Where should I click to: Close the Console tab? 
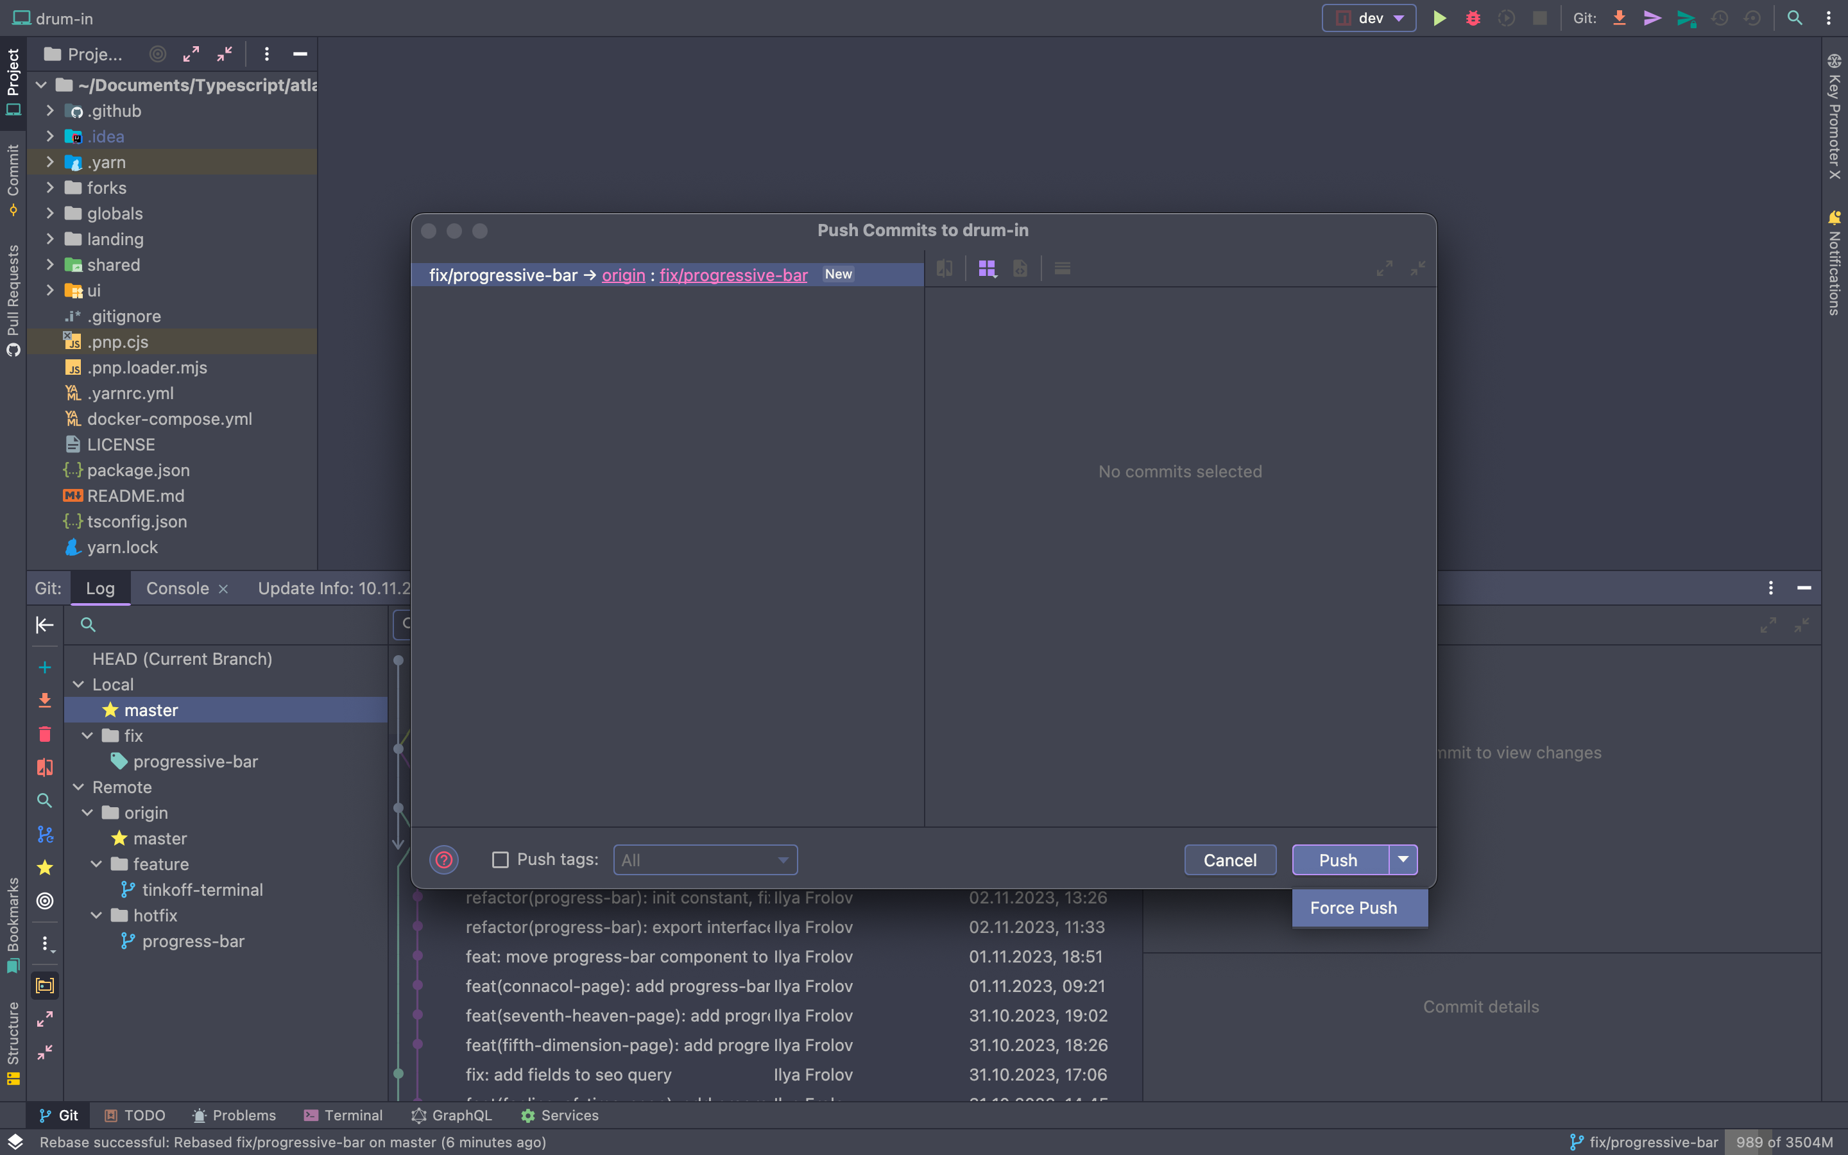[224, 589]
